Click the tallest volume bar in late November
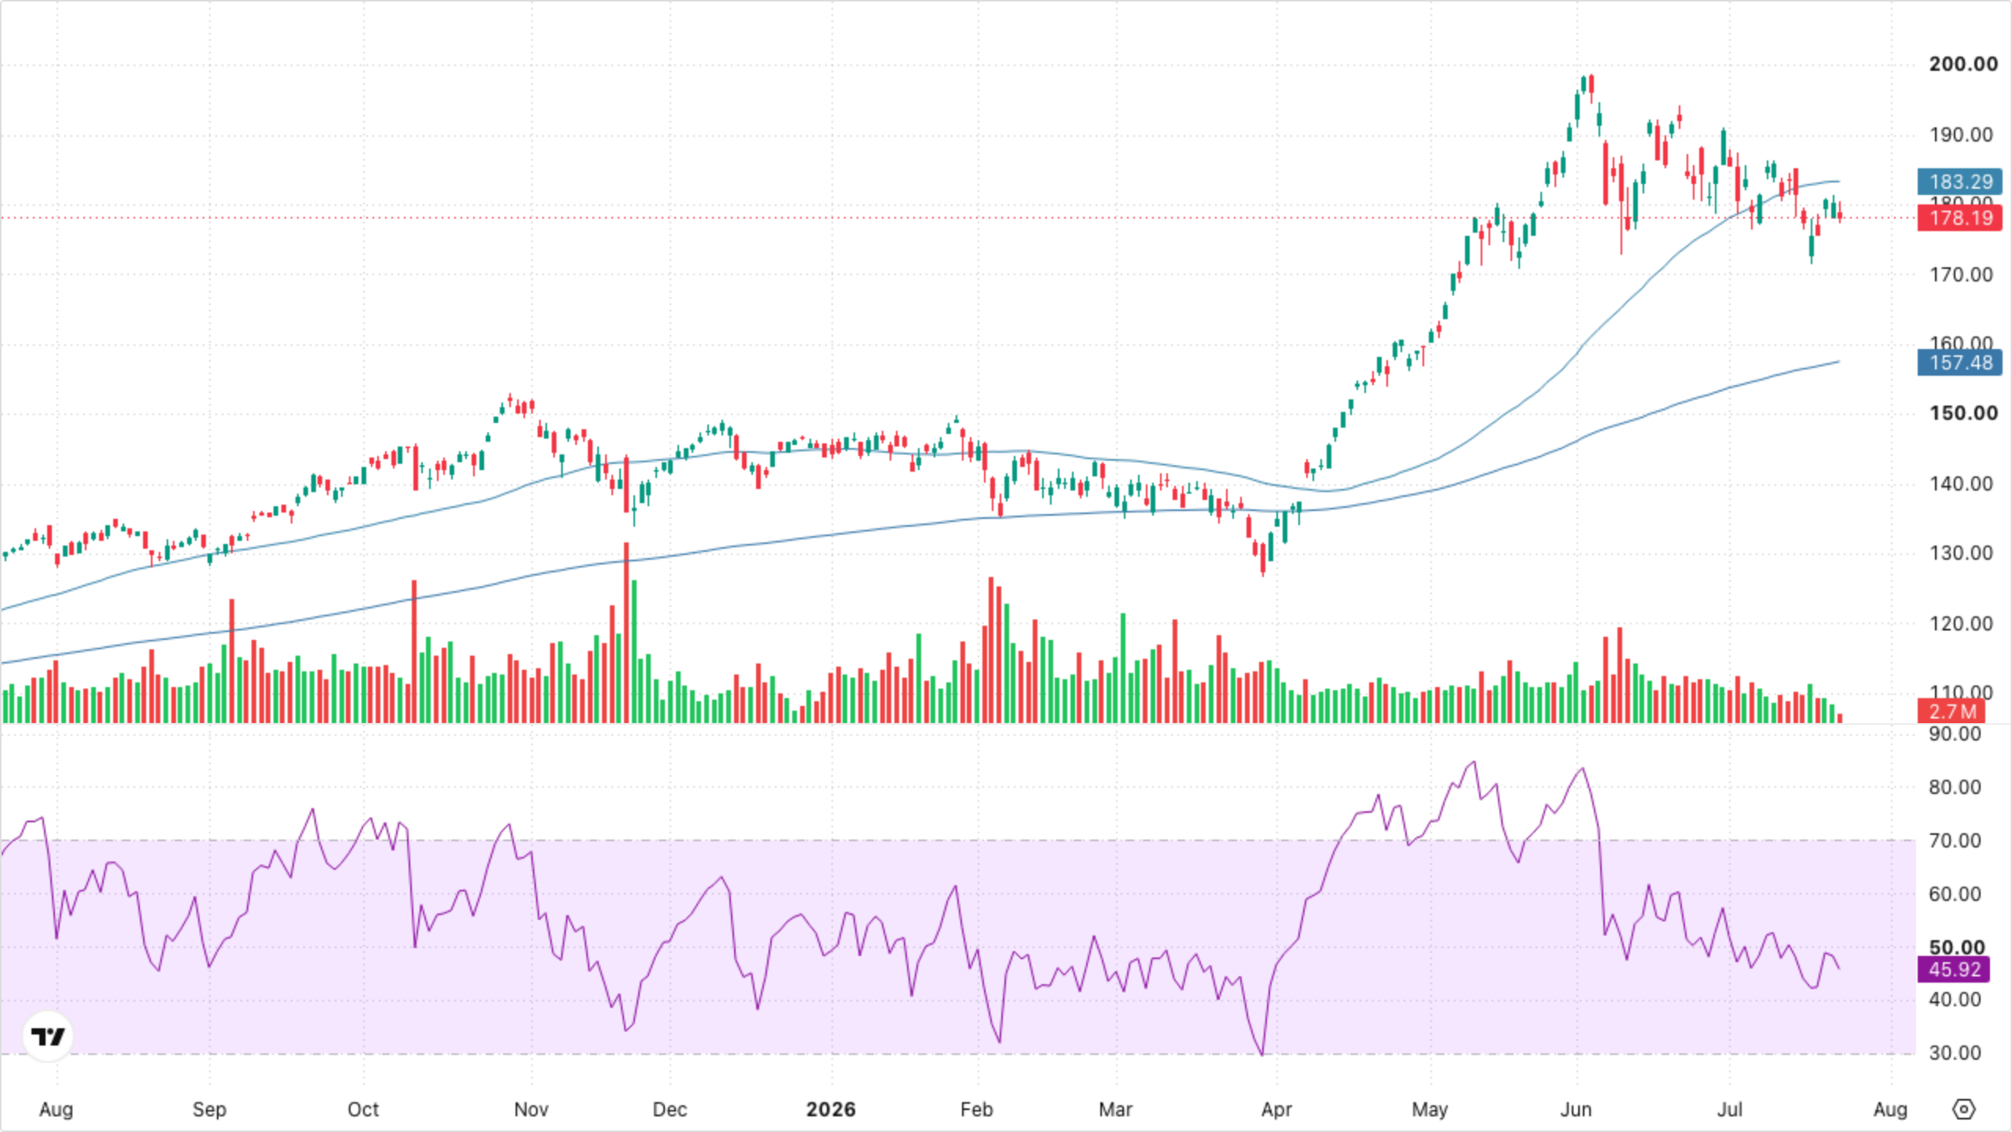Viewport: 2012px width, 1132px height. point(626,632)
